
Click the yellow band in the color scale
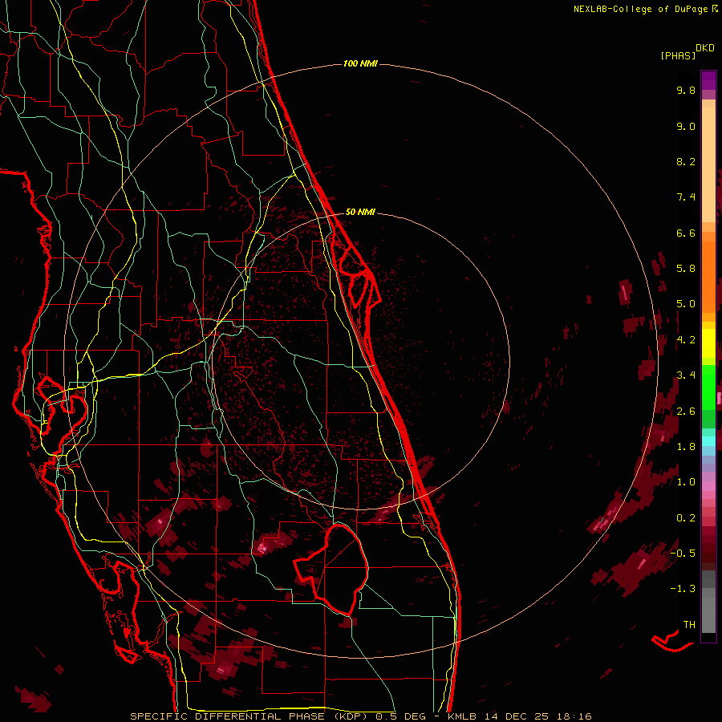click(708, 343)
